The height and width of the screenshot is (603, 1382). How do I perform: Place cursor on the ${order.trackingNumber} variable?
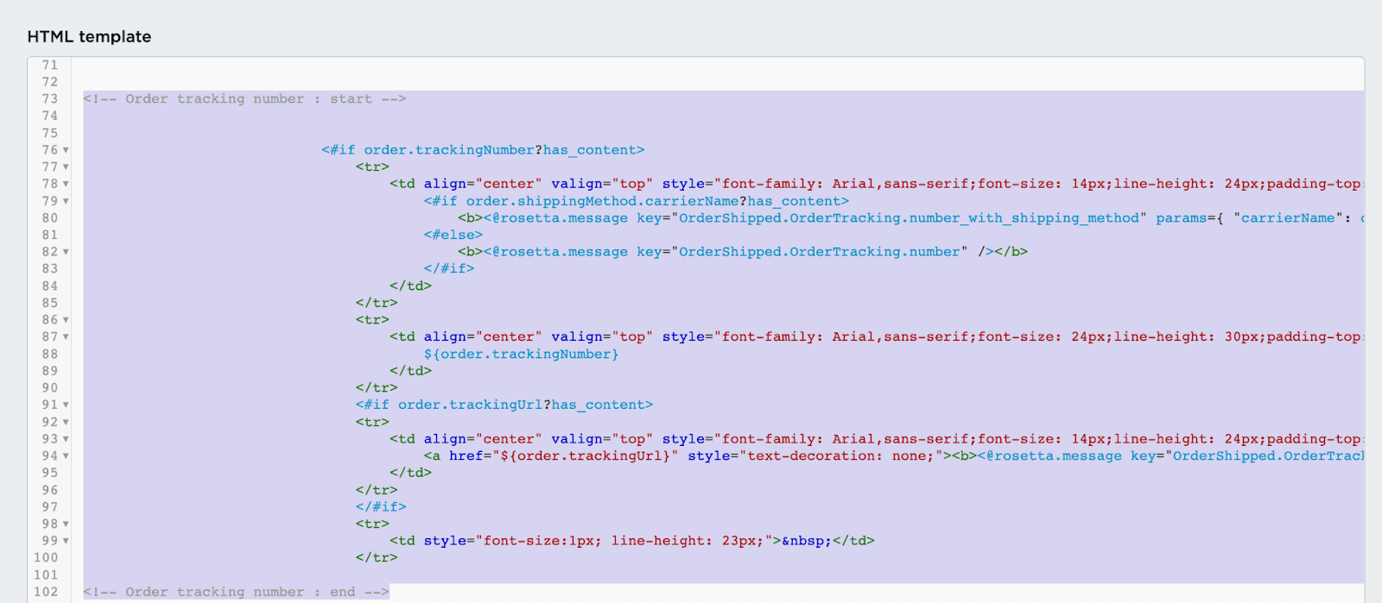point(521,355)
